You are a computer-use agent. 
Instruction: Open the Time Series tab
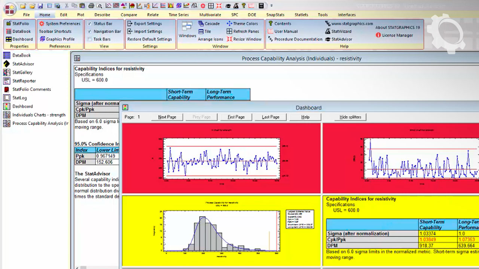179,15
